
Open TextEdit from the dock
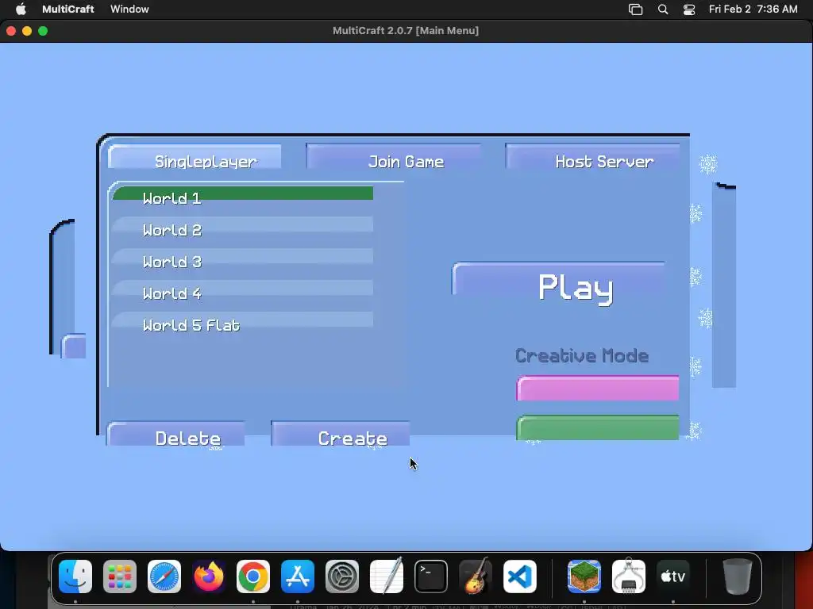coord(387,576)
